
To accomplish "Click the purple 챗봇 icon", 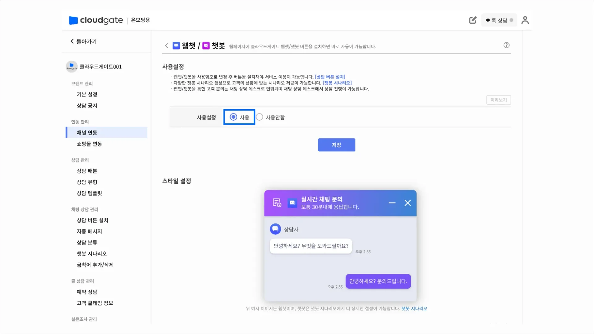I will pyautogui.click(x=205, y=45).
